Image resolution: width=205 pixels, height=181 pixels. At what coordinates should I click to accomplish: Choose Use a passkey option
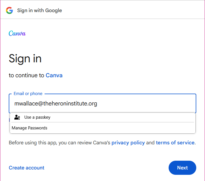tap(103, 117)
